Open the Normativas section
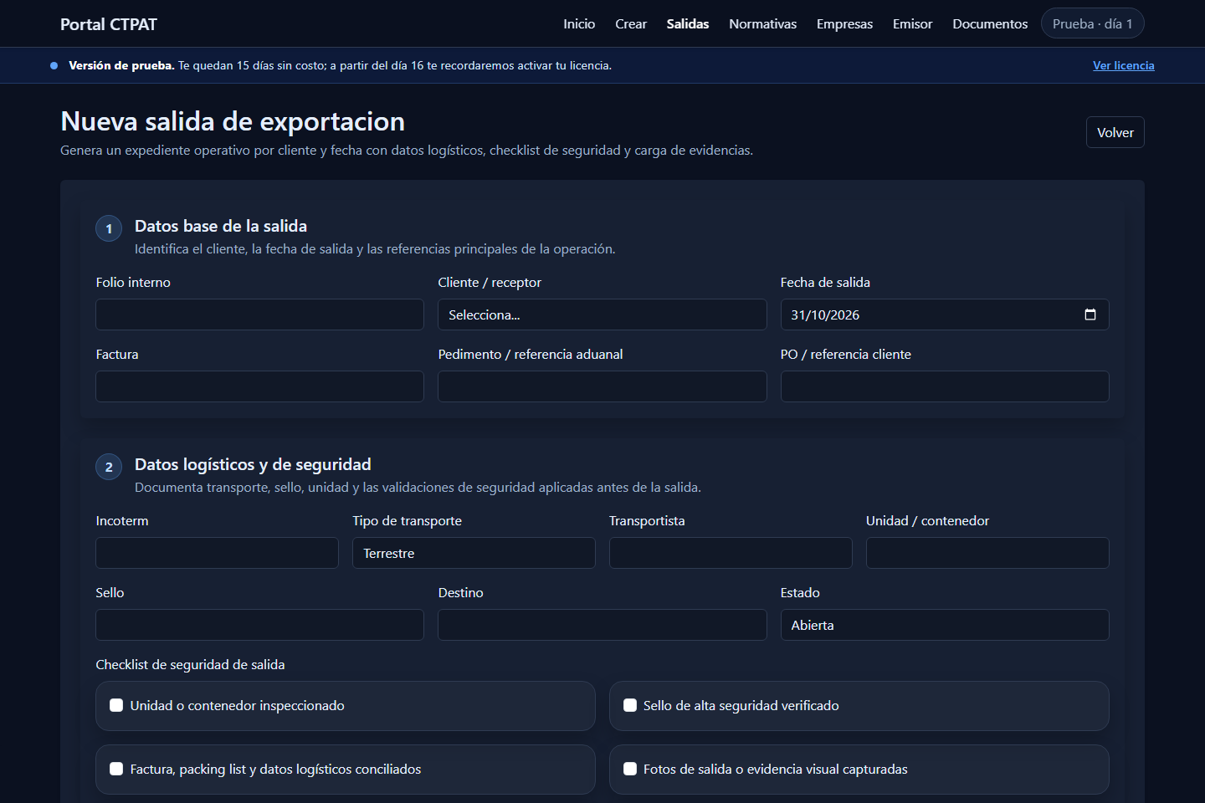 tap(762, 23)
